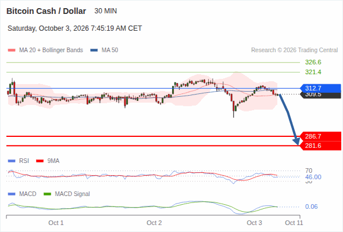Click the MACD 0.06 value label

pos(311,206)
